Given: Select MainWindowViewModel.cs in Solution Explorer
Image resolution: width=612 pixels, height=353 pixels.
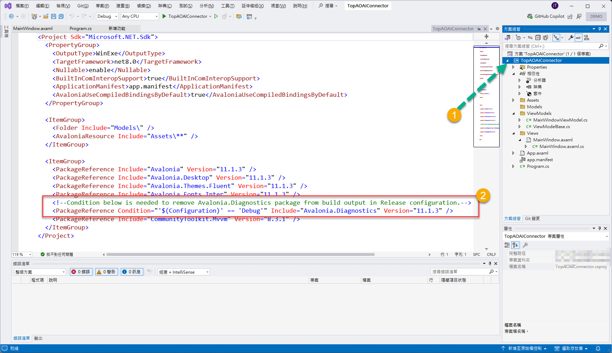Looking at the screenshot, I should click(x=560, y=120).
